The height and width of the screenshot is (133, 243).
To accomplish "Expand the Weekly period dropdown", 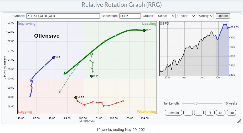I will pyautogui.click(x=205, y=16).
